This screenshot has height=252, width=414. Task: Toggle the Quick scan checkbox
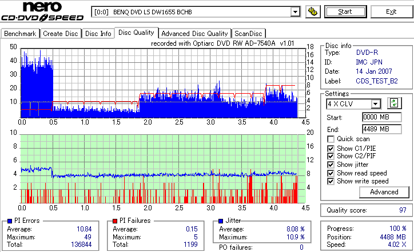[x=331, y=139]
